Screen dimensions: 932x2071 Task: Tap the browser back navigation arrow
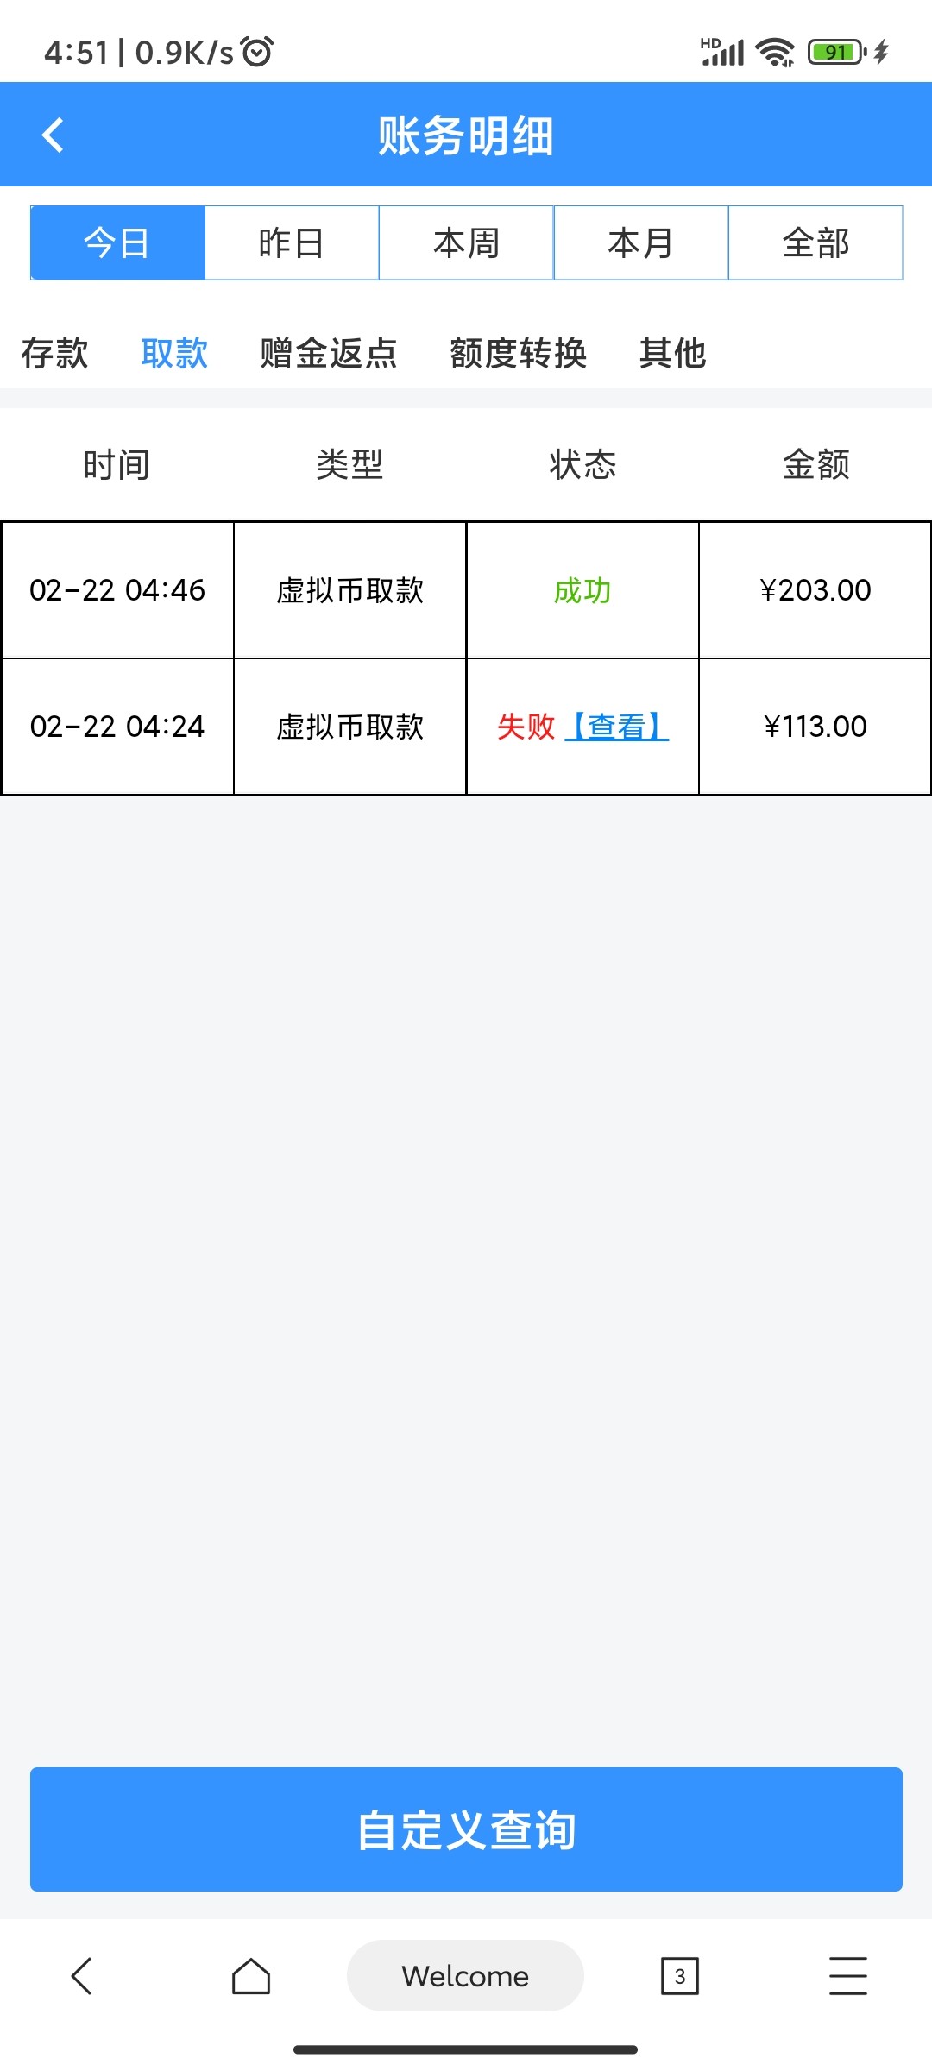(x=81, y=1975)
